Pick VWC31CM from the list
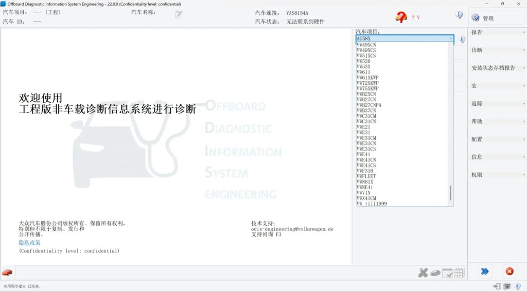Image resolution: width=527 pixels, height=292 pixels. [x=402, y=116]
